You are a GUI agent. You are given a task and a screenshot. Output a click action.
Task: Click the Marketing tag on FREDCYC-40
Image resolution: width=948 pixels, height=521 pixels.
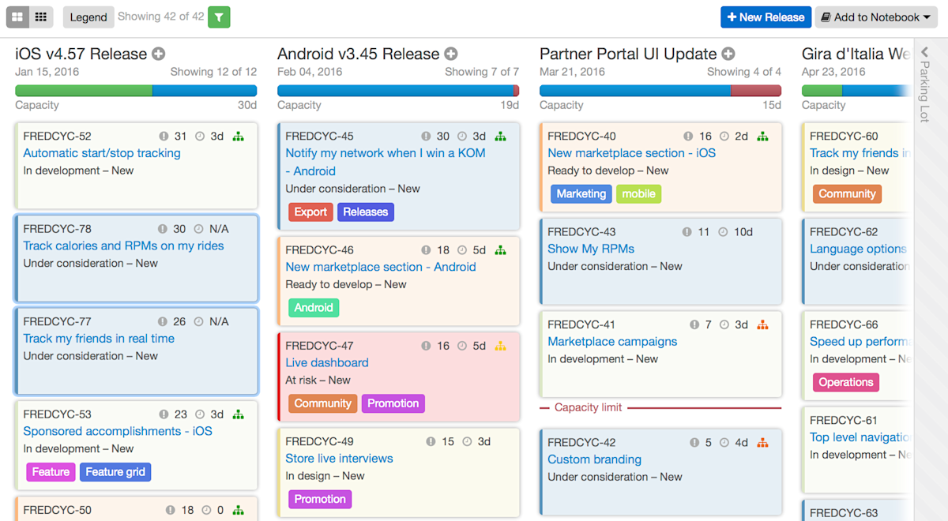click(581, 193)
